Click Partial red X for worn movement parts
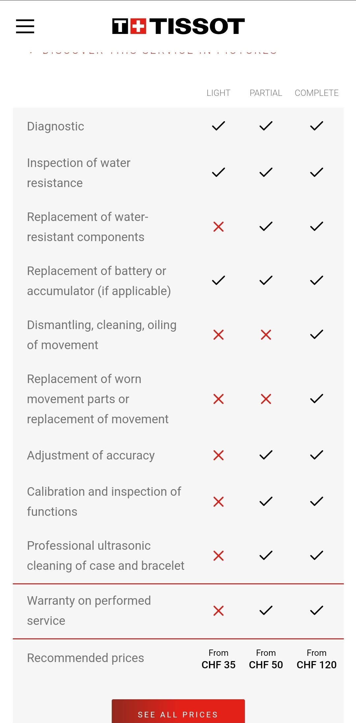356x723 pixels. point(266,399)
